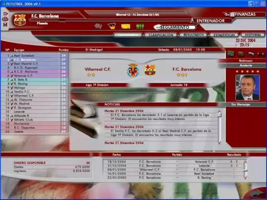Click the F.C. Barcelona crest in the match panel

click(150, 70)
